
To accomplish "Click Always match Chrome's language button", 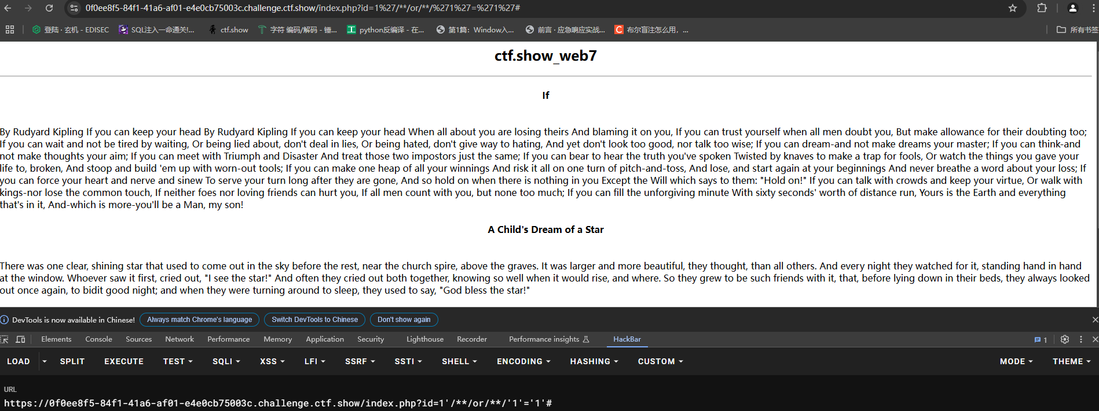I will (199, 320).
